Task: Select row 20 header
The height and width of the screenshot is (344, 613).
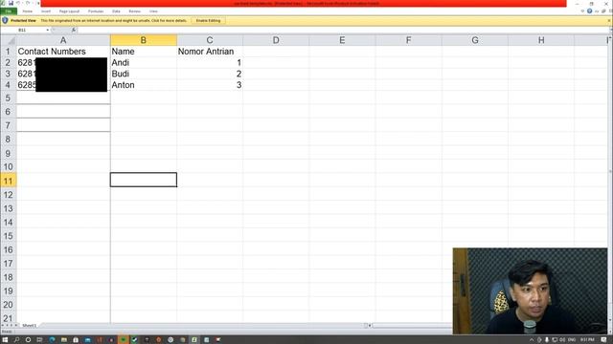Action: (x=9, y=305)
